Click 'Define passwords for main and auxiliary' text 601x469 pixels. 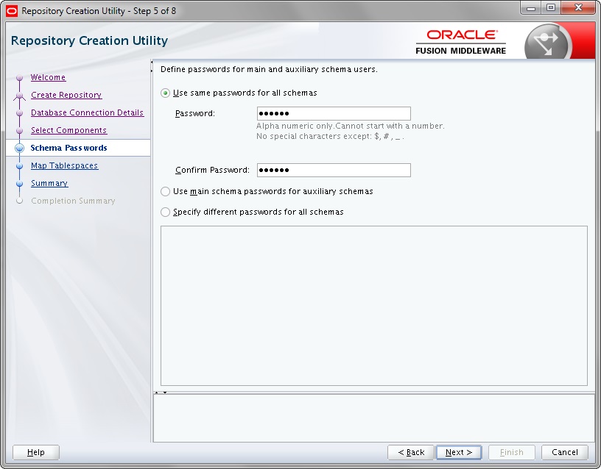(x=269, y=69)
